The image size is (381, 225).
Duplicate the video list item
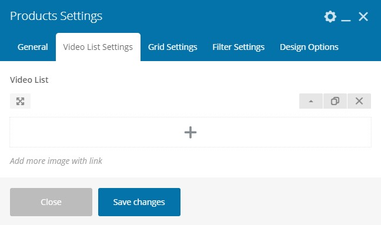click(x=335, y=101)
